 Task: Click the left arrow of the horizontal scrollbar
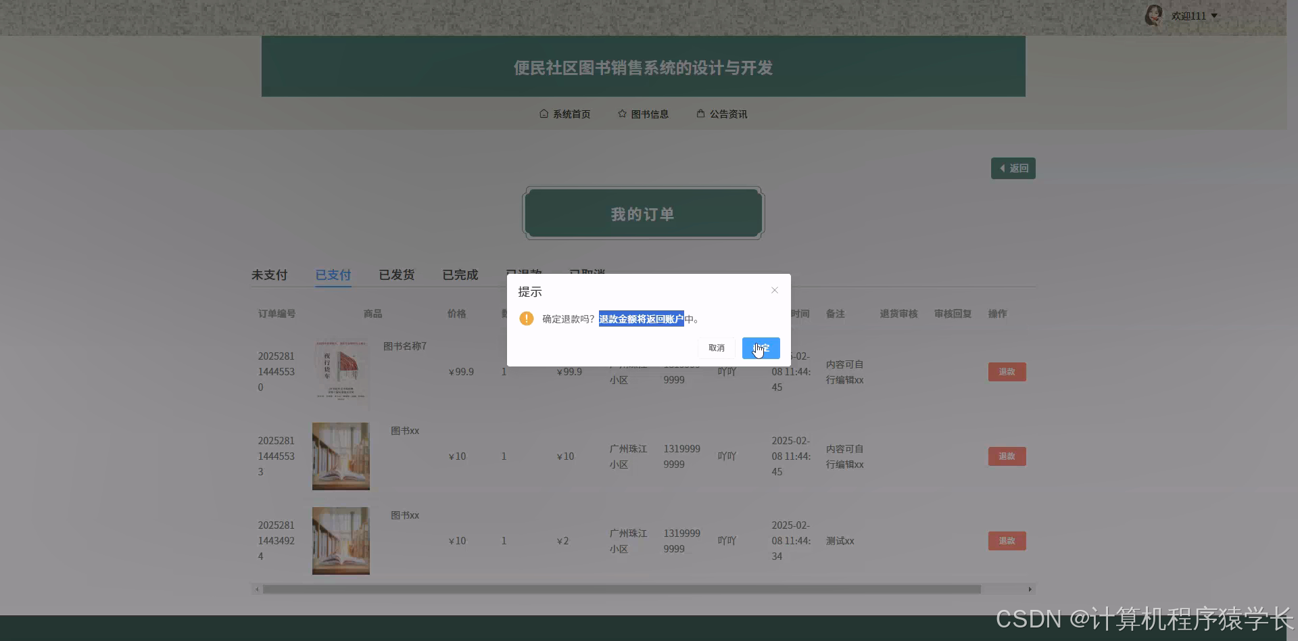point(257,590)
